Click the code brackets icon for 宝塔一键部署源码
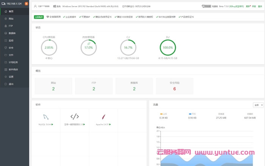 (x=75, y=116)
